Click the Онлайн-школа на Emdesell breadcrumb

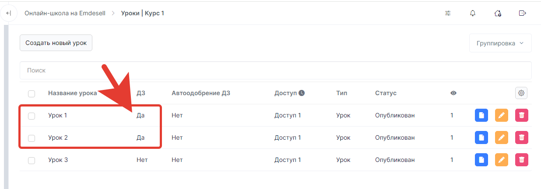pyautogui.click(x=64, y=14)
